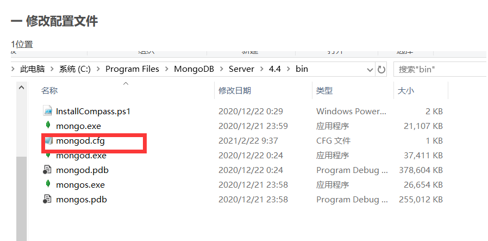The width and height of the screenshot is (488, 241).
Task: Click the 21,107 KB size value
Action: pos(423,126)
